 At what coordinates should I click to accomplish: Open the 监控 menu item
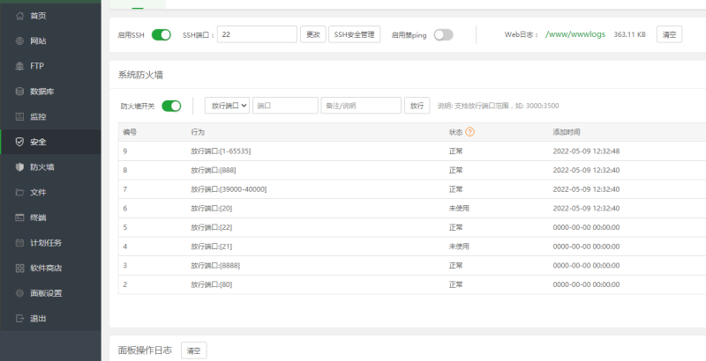coord(50,117)
